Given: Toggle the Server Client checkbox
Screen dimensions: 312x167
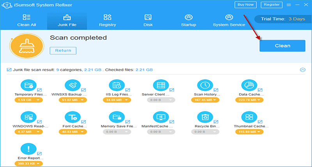Looking at the screenshot, I should 172,90.
